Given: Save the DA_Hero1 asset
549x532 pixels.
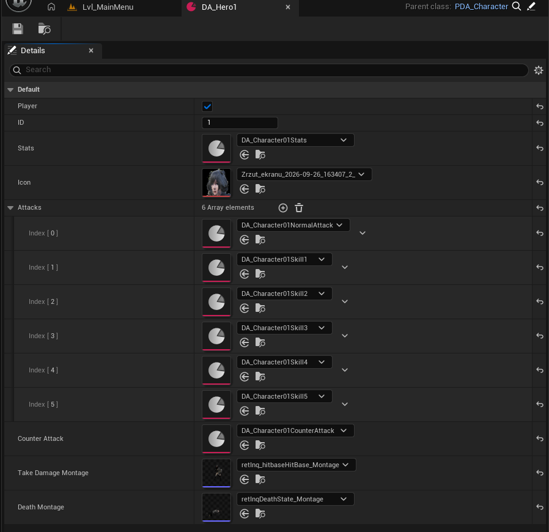Looking at the screenshot, I should [18, 29].
